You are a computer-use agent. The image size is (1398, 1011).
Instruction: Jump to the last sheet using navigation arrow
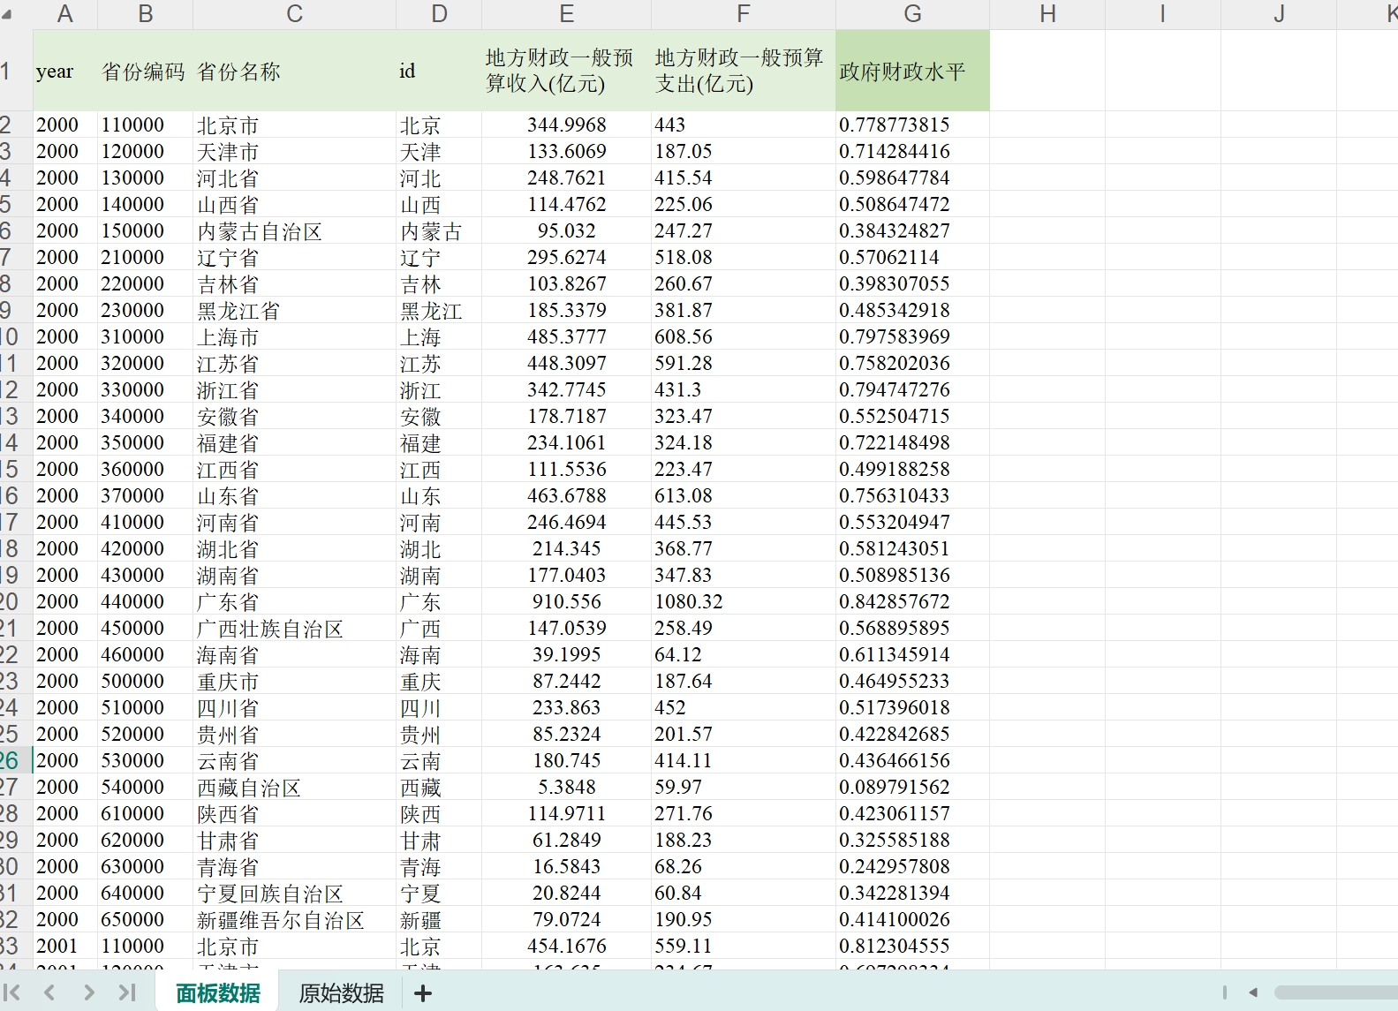(127, 992)
